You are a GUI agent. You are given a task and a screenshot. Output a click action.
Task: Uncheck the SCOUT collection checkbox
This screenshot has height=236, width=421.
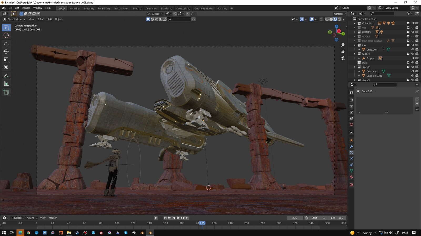point(408,54)
